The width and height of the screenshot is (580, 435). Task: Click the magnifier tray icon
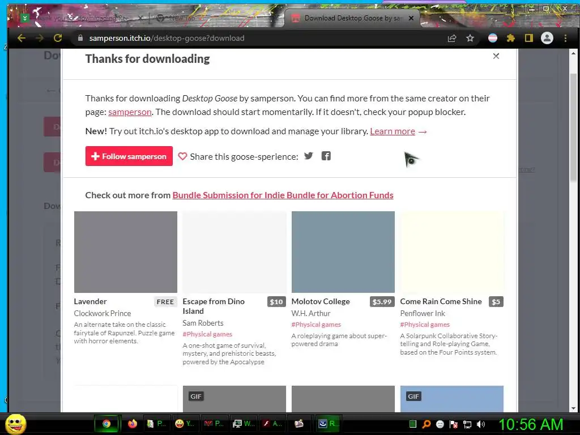pyautogui.click(x=427, y=424)
